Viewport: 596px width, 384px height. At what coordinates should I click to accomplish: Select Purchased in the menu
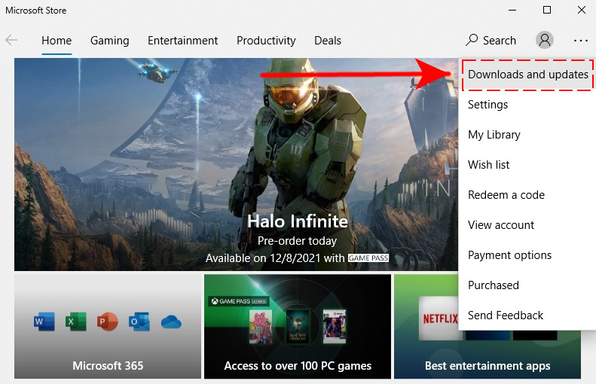527,285
